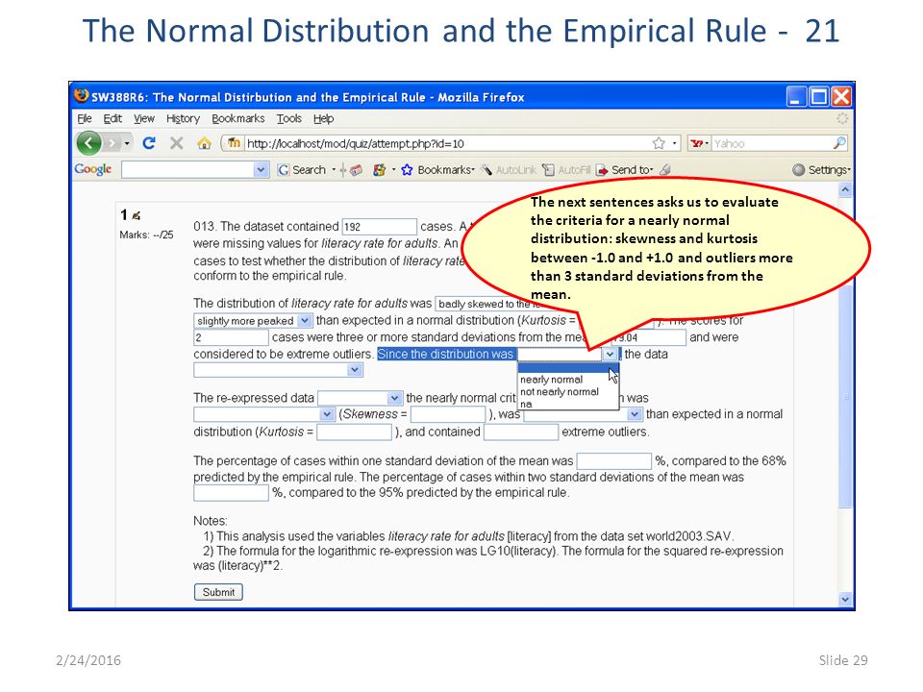Click the Skewness value input field

point(448,414)
